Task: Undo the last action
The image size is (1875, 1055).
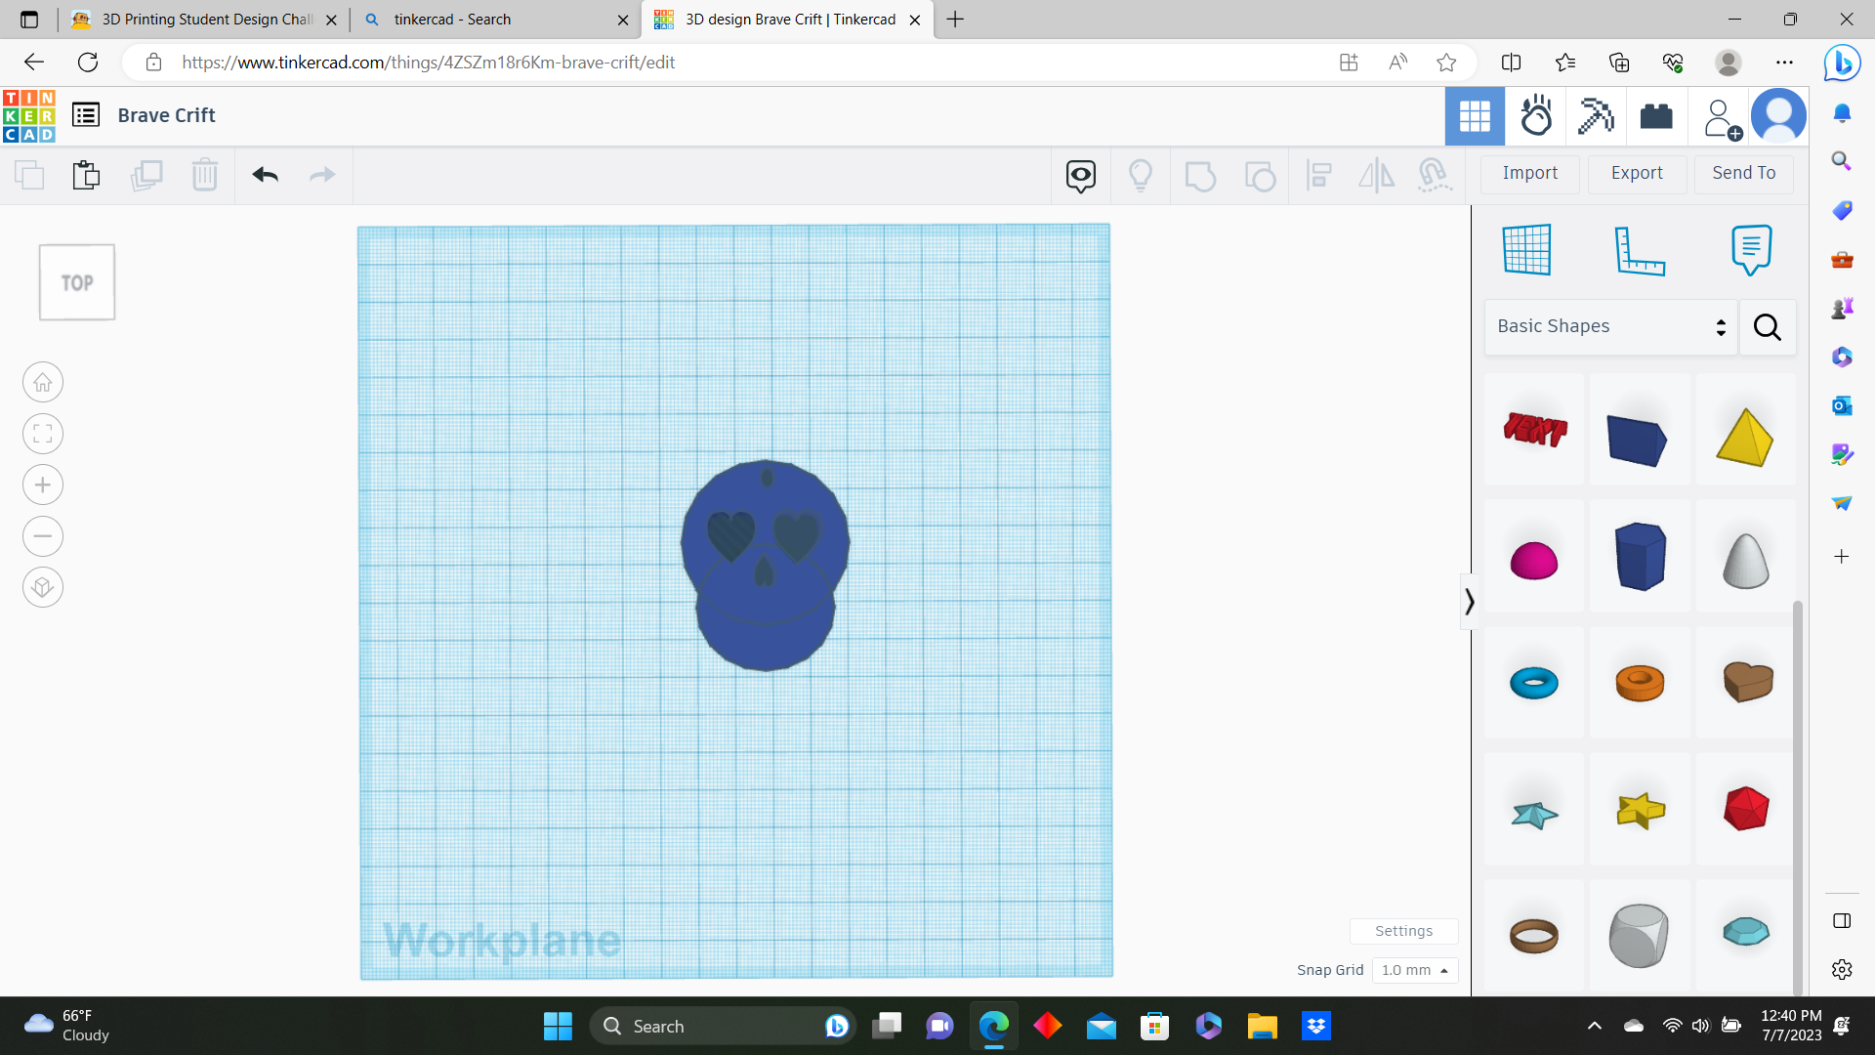Action: pos(265,175)
